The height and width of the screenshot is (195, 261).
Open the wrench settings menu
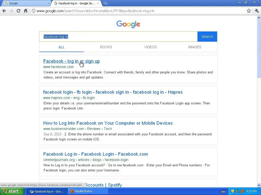[257, 11]
